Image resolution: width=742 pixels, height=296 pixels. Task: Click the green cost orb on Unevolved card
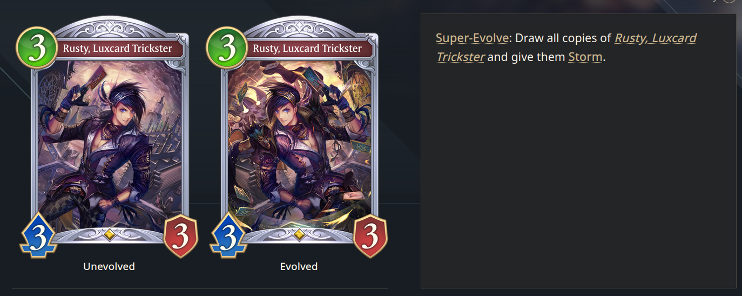coord(37,49)
